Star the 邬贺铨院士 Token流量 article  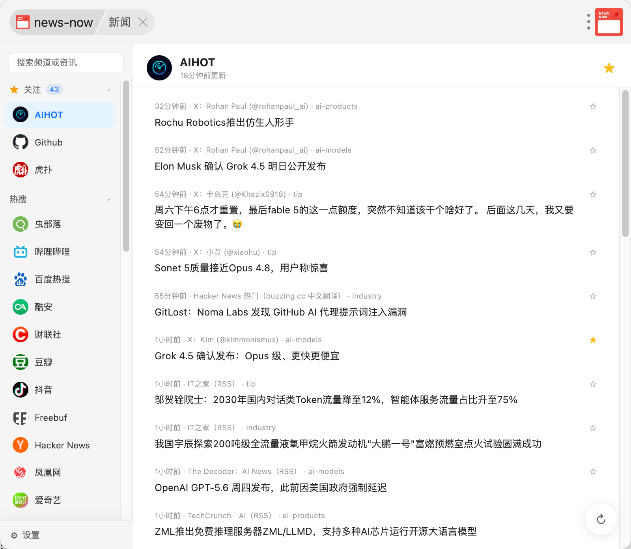pyautogui.click(x=593, y=384)
